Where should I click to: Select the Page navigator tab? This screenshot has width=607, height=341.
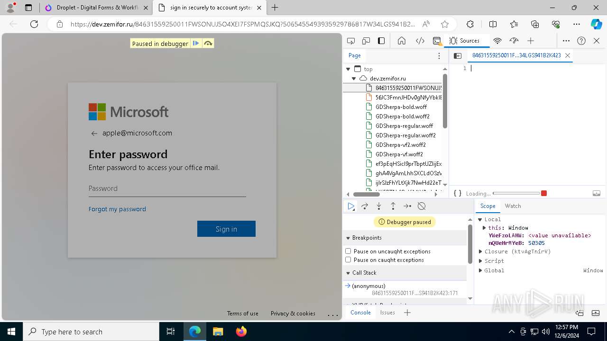click(x=355, y=55)
